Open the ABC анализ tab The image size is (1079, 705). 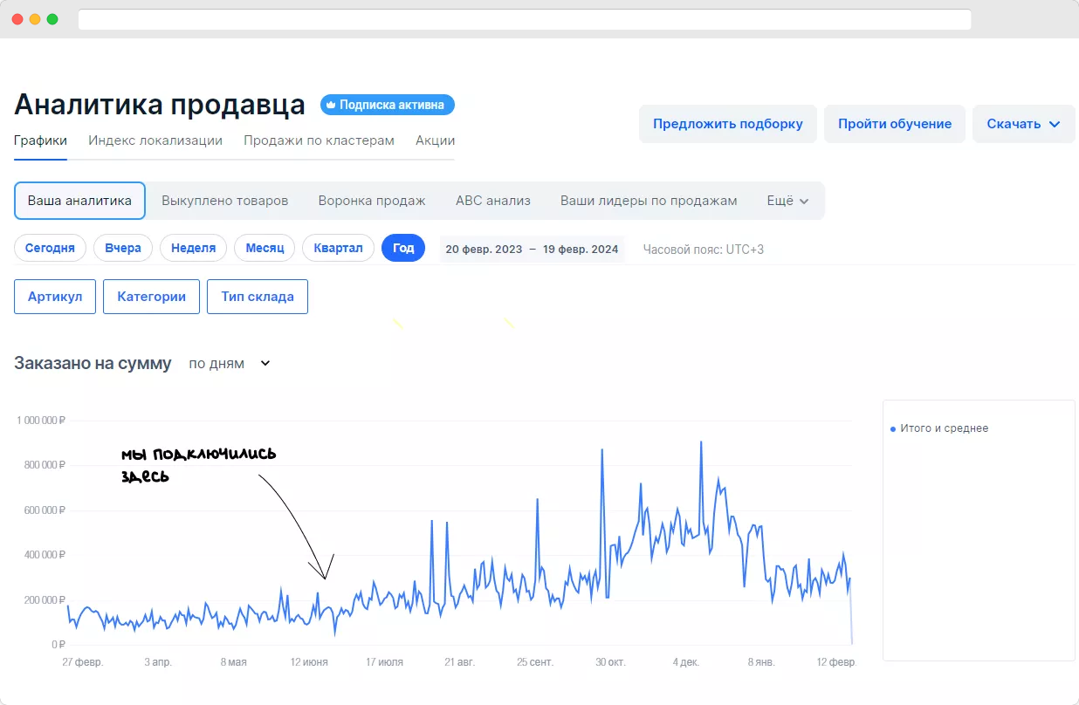pos(493,201)
